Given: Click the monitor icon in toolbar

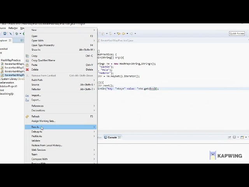Looking at the screenshot, I should [x=5, y=34].
